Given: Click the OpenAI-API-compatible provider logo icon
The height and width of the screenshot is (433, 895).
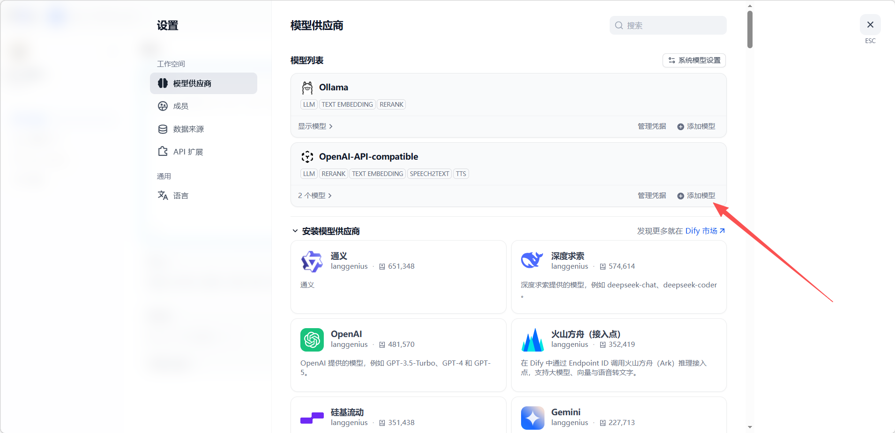Looking at the screenshot, I should tap(307, 156).
